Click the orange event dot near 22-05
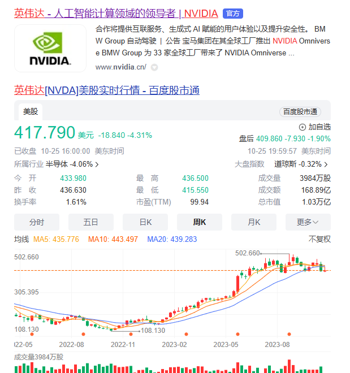350x373 pixels. pos(32,334)
